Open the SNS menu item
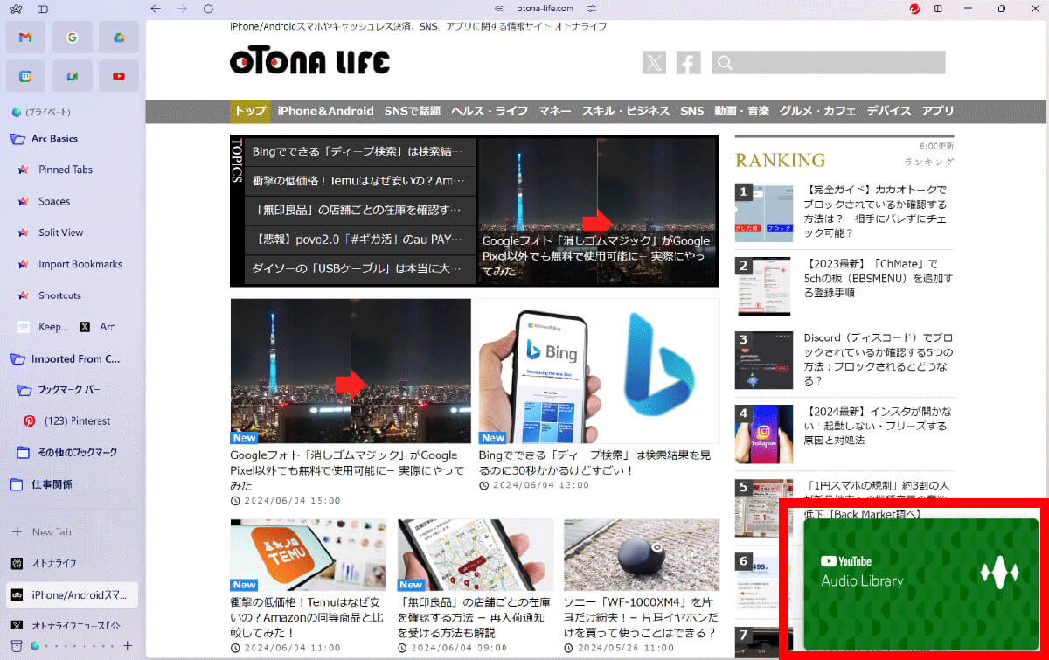Viewport: 1049px width, 660px height. [691, 111]
